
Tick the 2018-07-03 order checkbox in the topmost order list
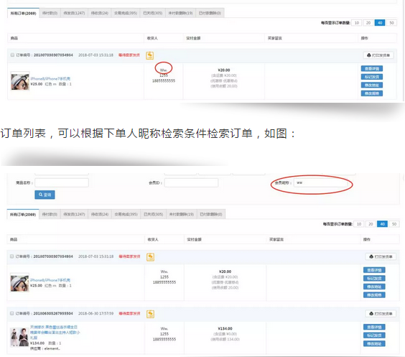[12, 55]
